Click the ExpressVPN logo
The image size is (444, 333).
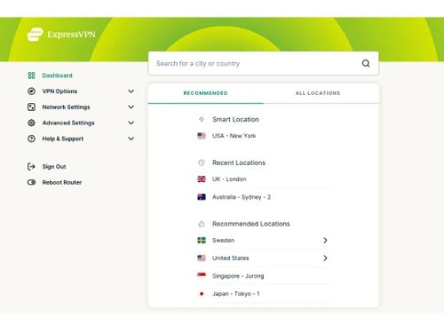pyautogui.click(x=61, y=35)
